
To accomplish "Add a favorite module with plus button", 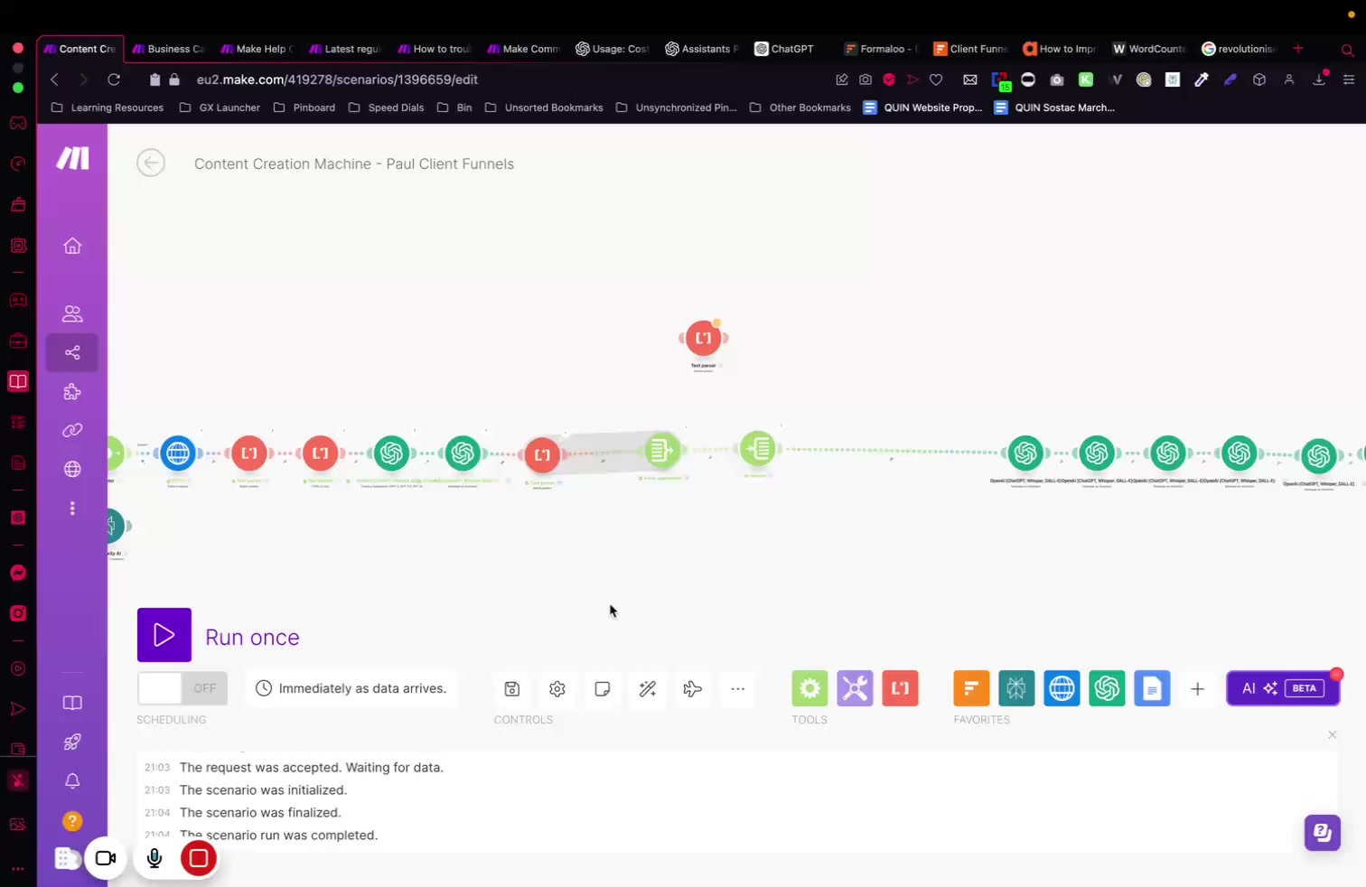I will tap(1197, 689).
